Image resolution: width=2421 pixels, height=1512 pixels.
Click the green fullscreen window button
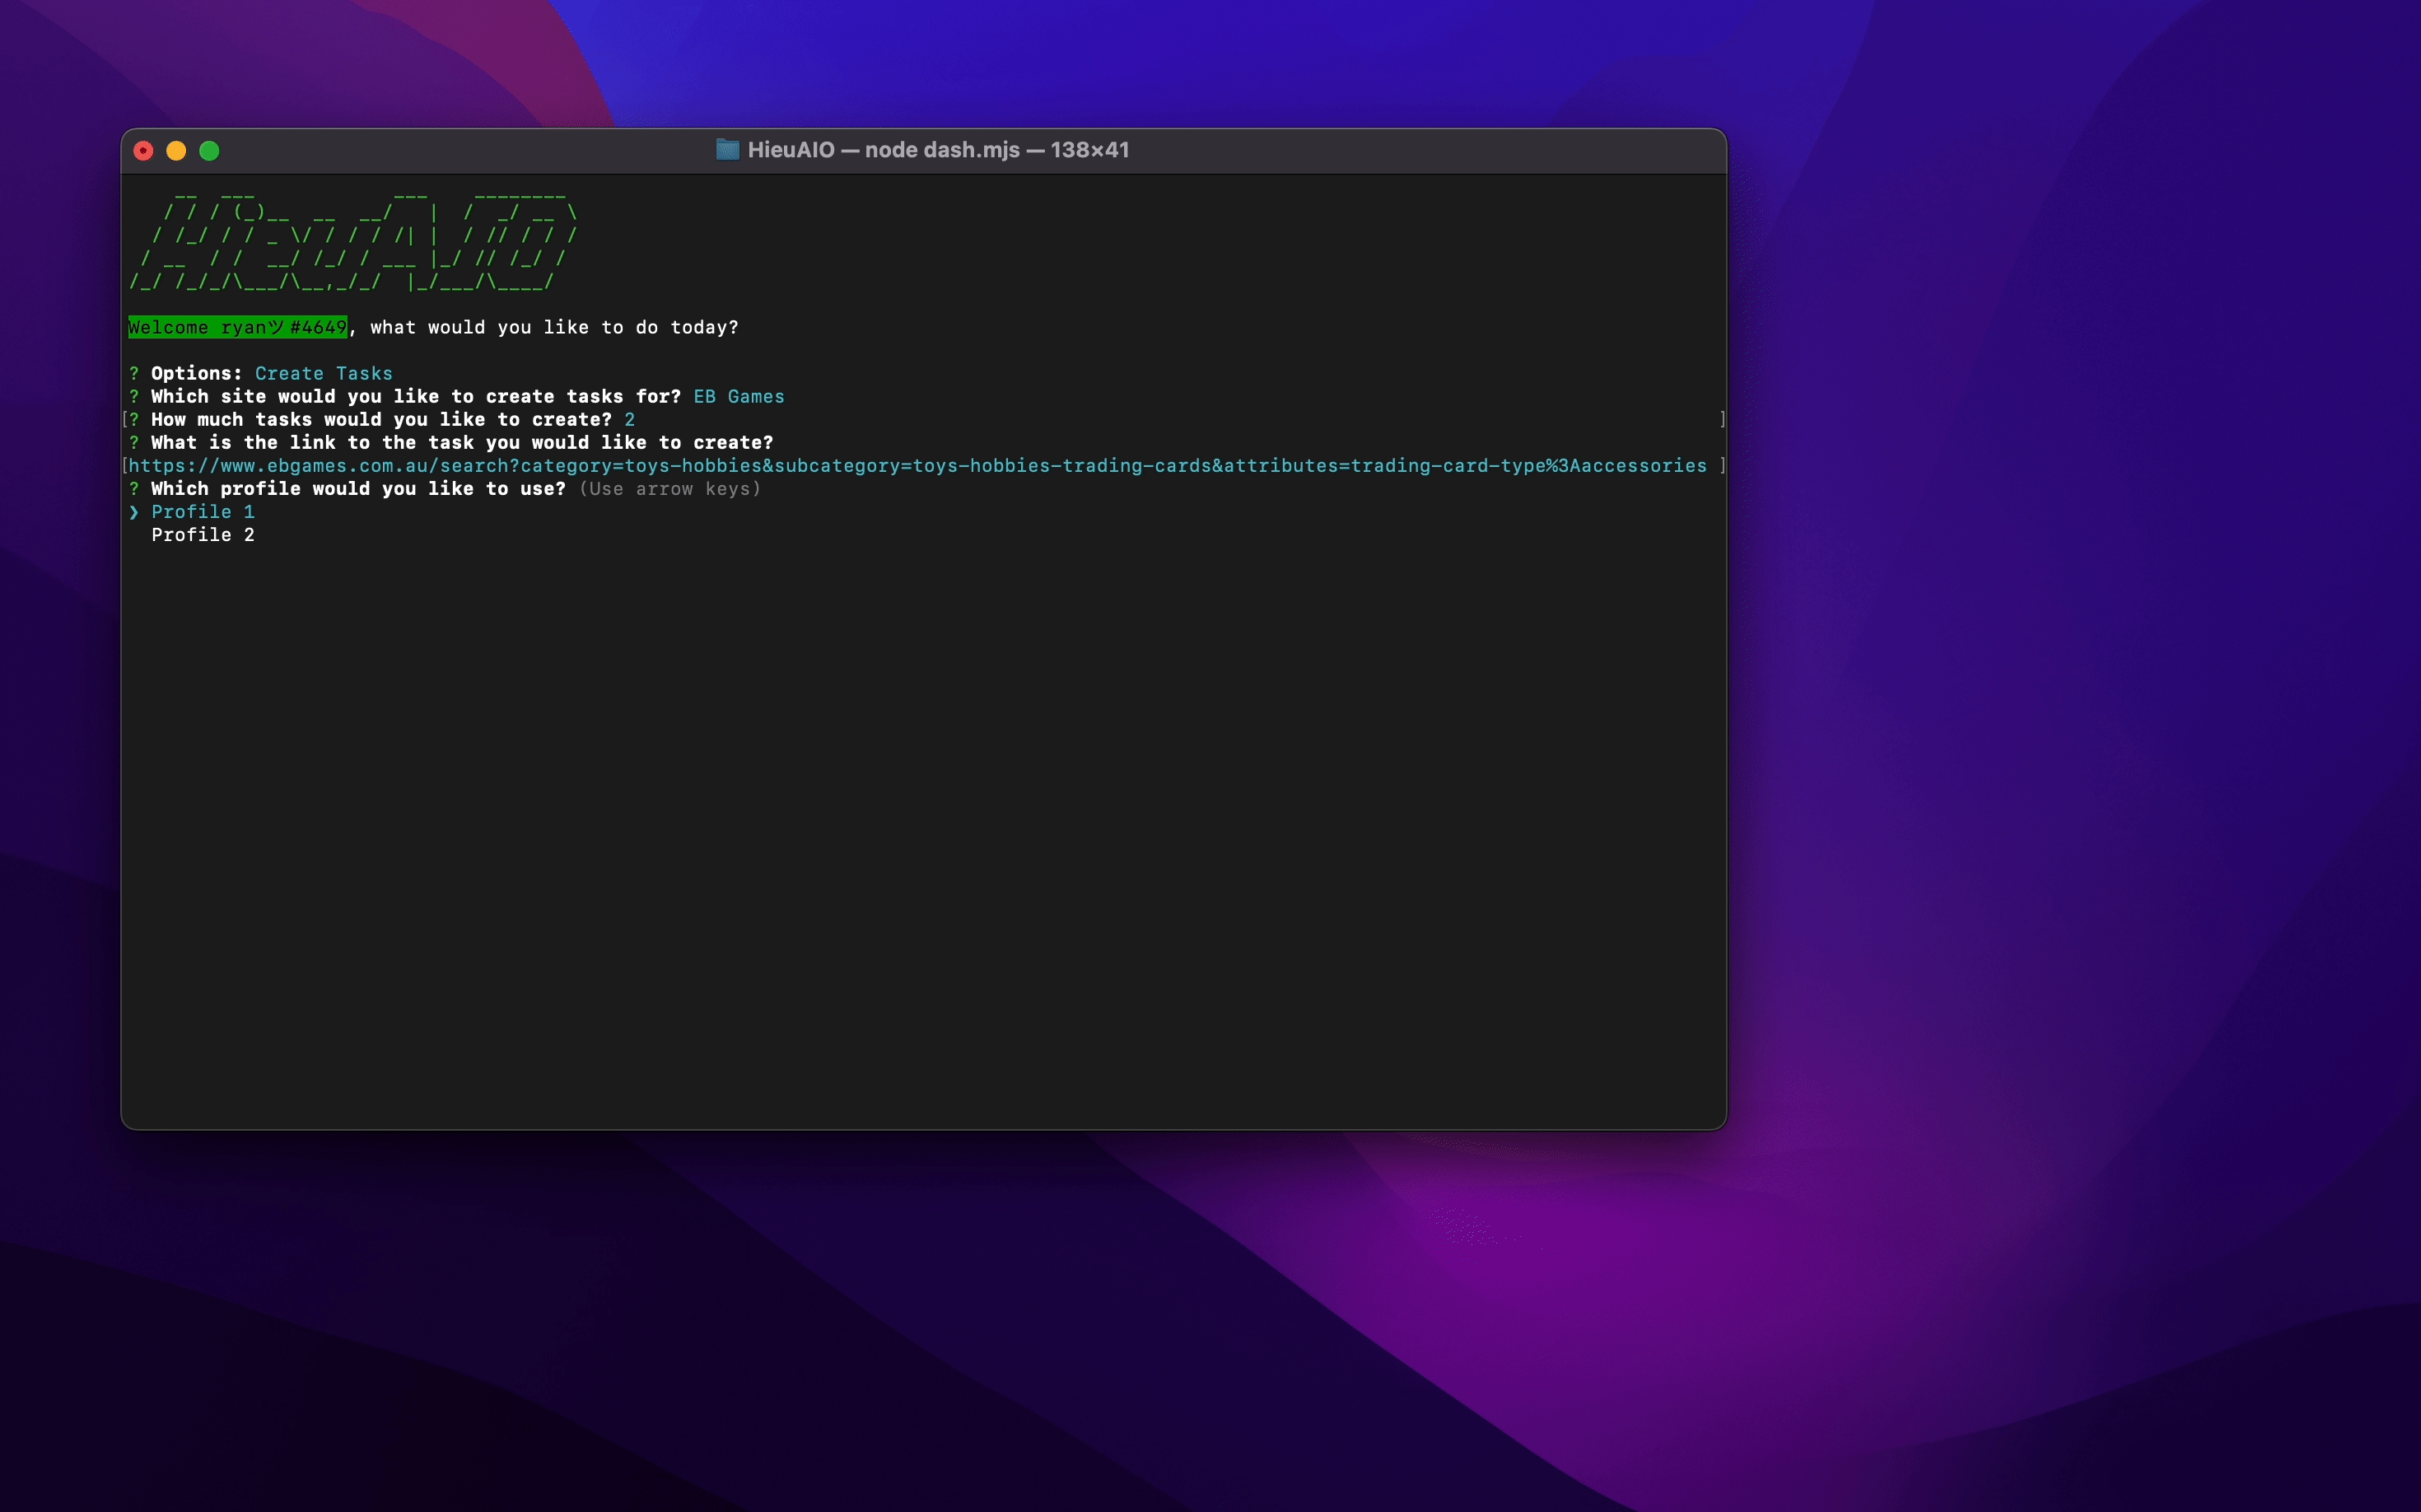click(x=209, y=151)
